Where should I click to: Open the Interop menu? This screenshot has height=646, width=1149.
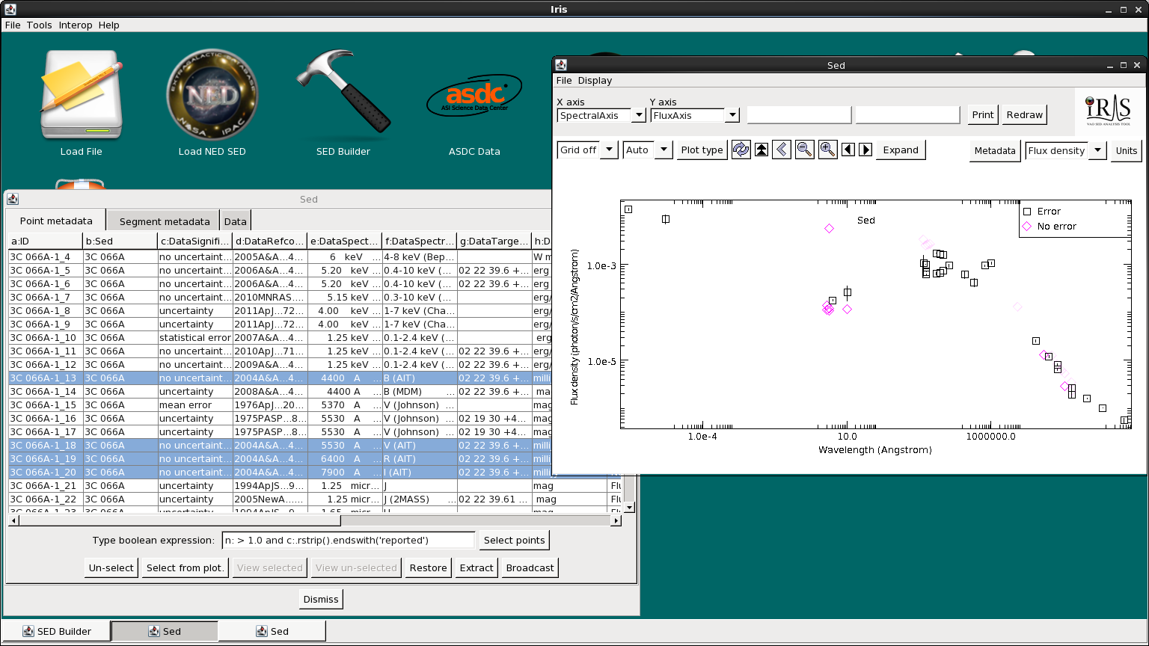76,25
